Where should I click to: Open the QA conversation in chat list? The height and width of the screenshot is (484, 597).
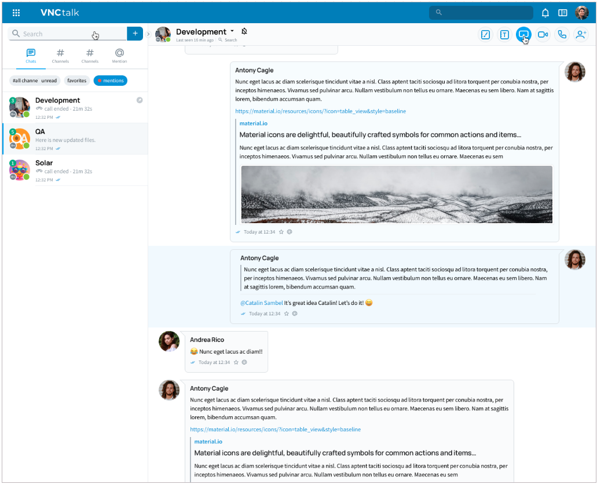[x=75, y=139]
